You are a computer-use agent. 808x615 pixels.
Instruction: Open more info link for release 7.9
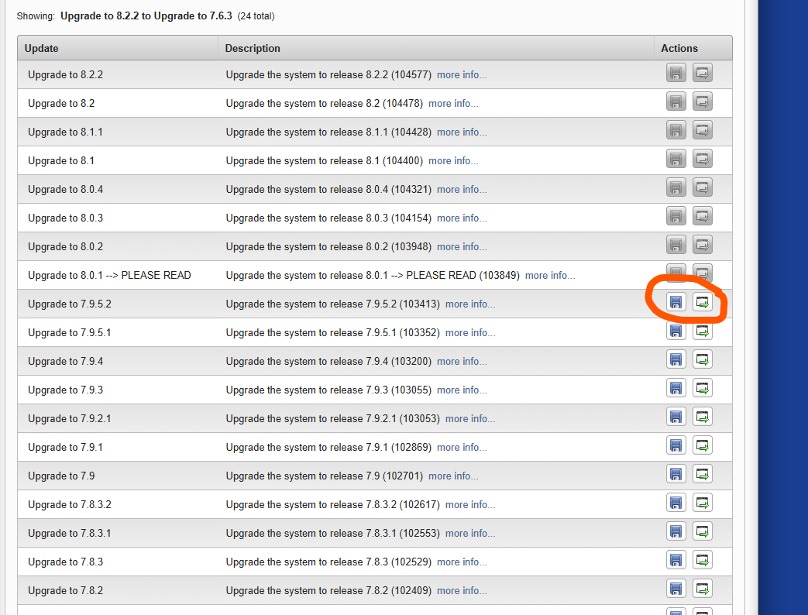(453, 476)
